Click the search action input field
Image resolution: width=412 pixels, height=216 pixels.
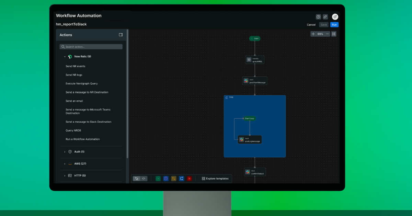91,46
